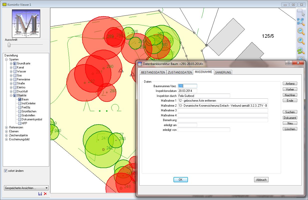
Task: Click the zoom to full extent icon
Action: point(301,22)
